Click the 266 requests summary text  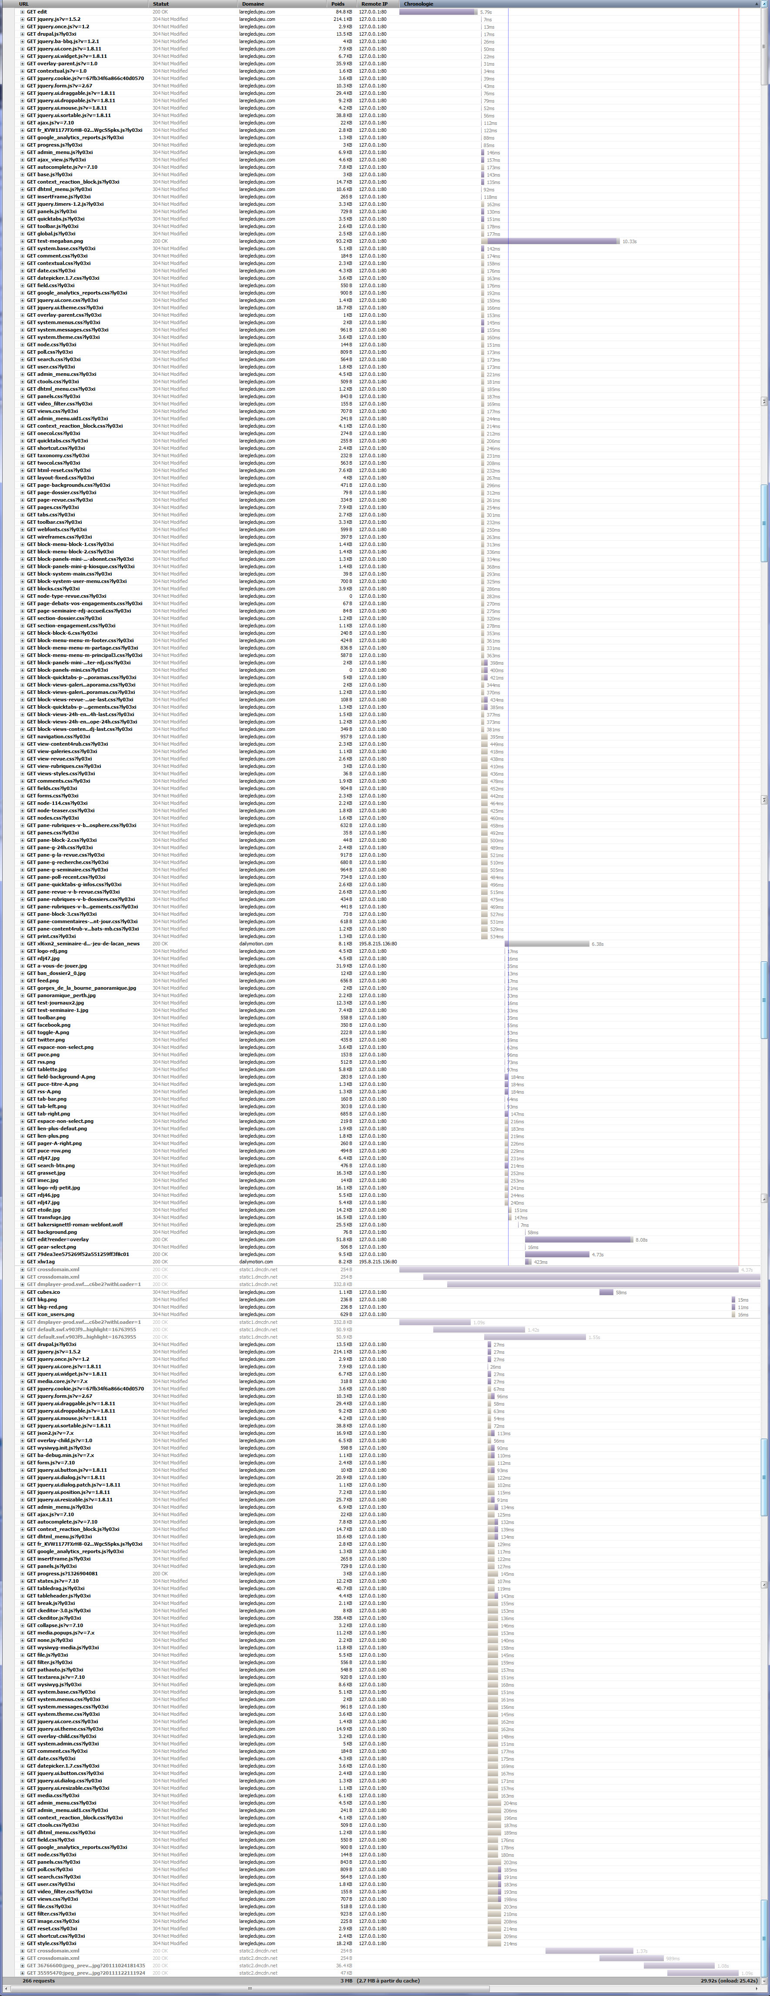(39, 1981)
